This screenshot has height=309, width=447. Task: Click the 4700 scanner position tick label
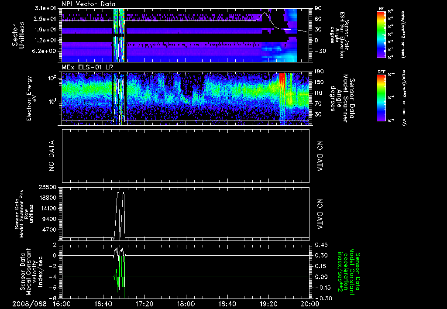(50, 230)
